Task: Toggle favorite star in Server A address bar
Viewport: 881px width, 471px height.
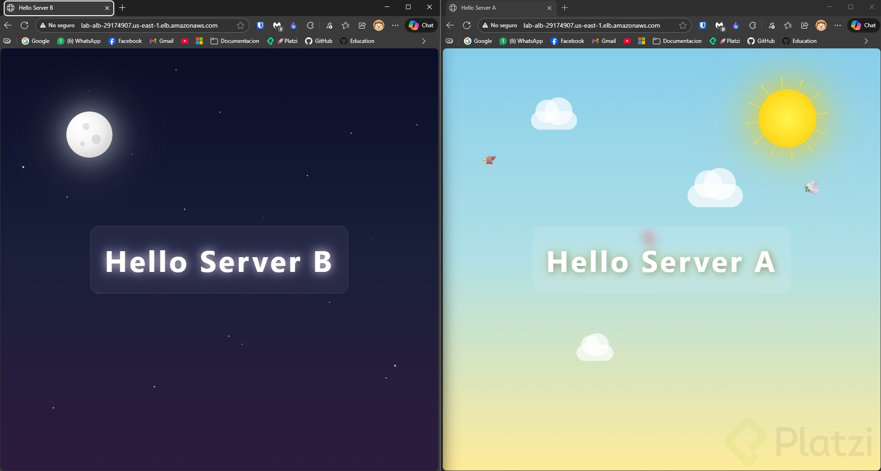Action: (x=683, y=26)
